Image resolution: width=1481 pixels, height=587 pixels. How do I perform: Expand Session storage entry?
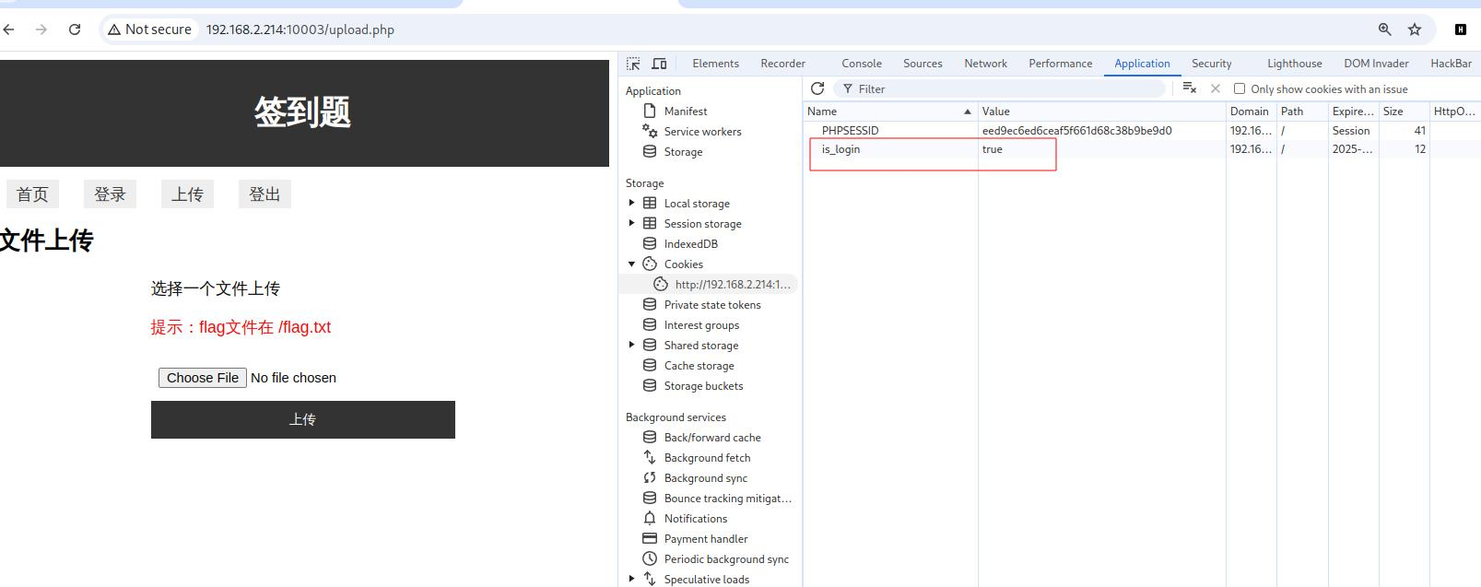pyautogui.click(x=631, y=223)
